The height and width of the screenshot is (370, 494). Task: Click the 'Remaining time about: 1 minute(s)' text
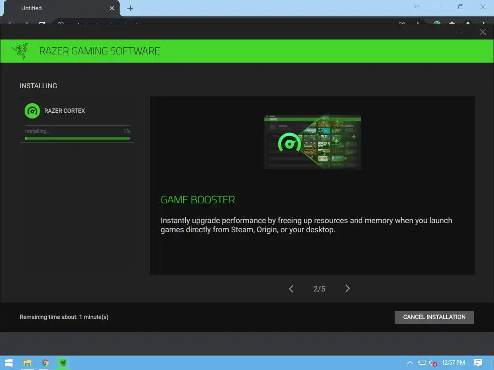[x=64, y=317]
